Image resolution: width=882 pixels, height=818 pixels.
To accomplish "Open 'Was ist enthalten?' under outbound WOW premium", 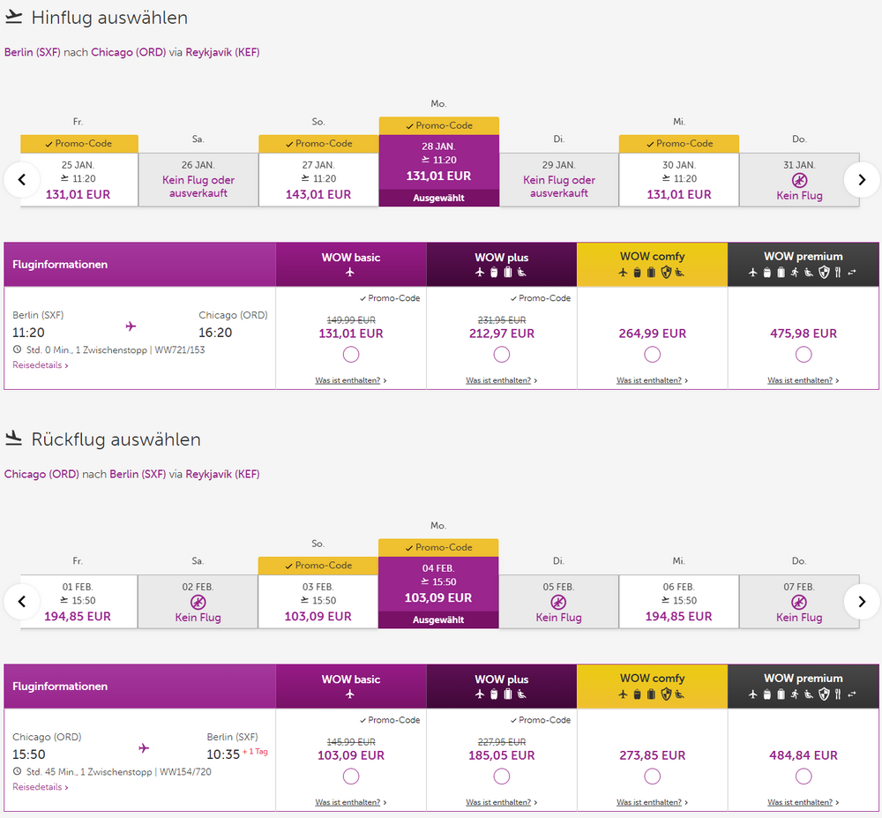I will (803, 380).
